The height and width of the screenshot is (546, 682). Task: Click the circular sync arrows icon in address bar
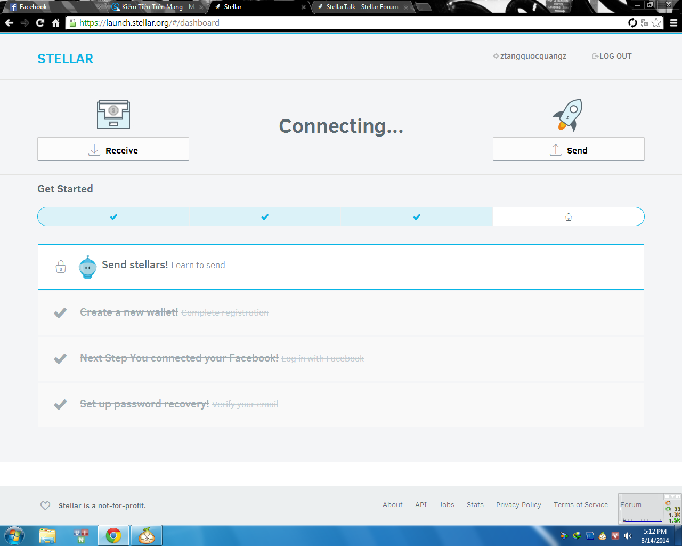(632, 23)
